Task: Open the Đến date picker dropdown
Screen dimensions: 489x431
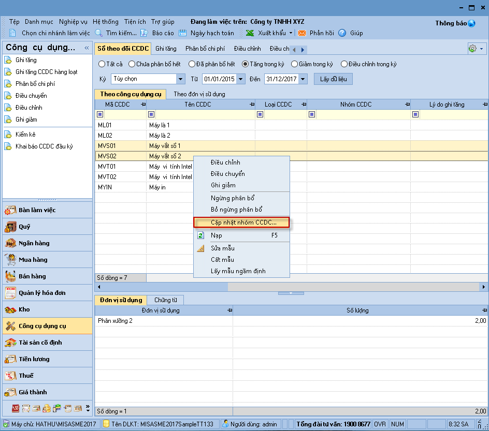Action: tap(303, 79)
